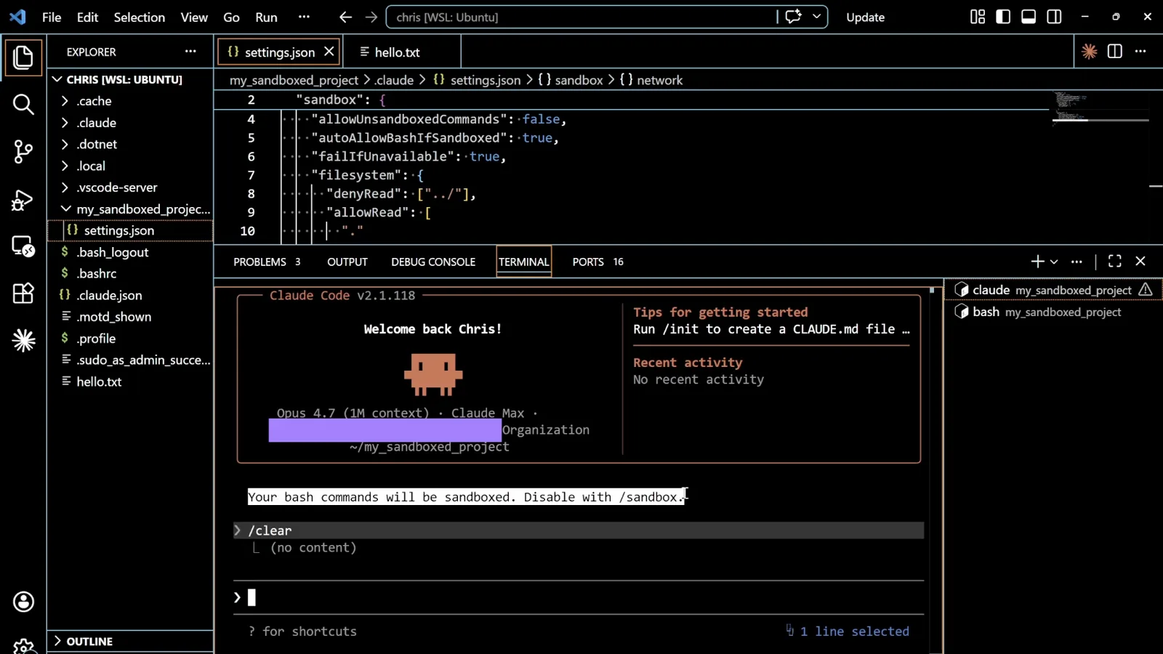
Task: Launch Claude Code from editor toolbar icon
Action: (x=1089, y=52)
